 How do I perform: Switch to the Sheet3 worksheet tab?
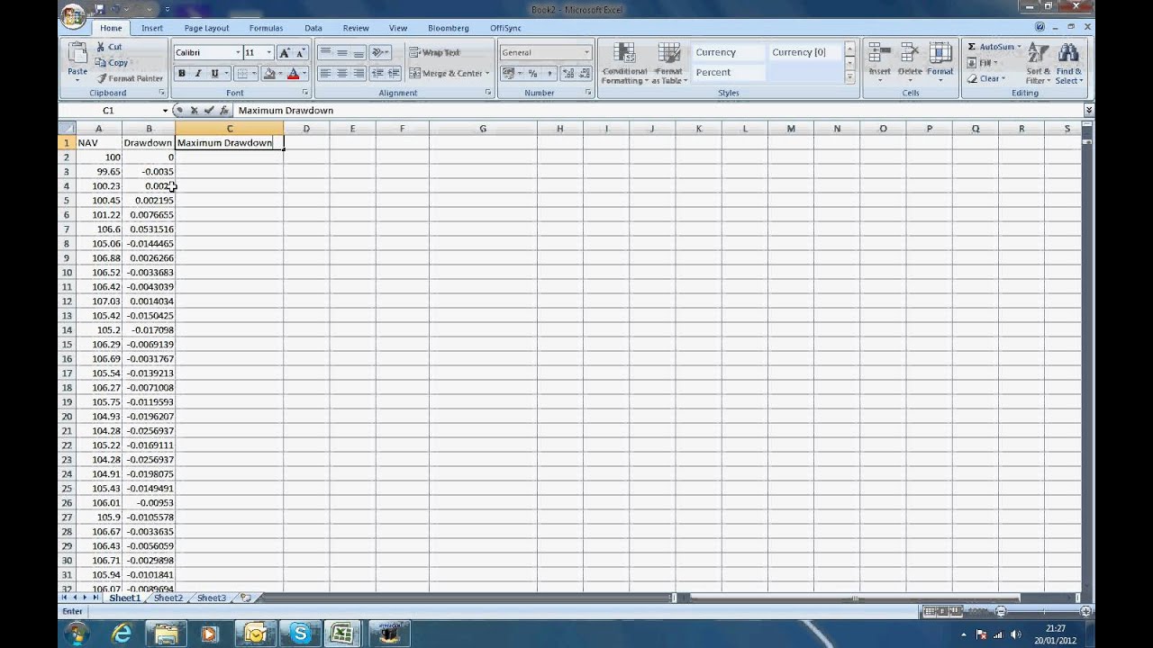[212, 598]
